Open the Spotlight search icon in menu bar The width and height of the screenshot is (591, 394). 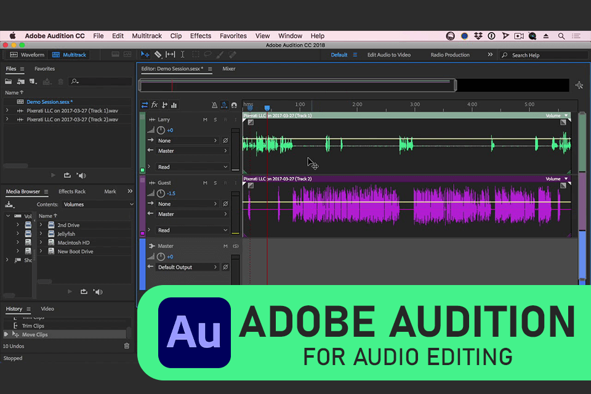pyautogui.click(x=561, y=36)
